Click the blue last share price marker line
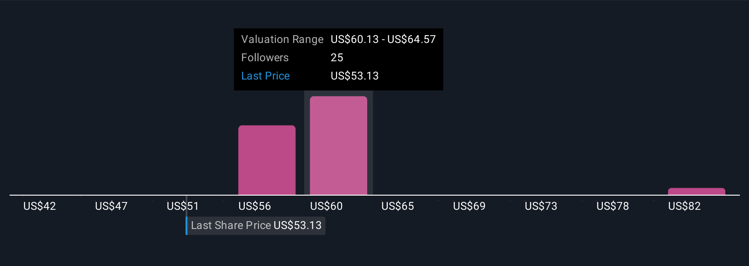 [186, 226]
